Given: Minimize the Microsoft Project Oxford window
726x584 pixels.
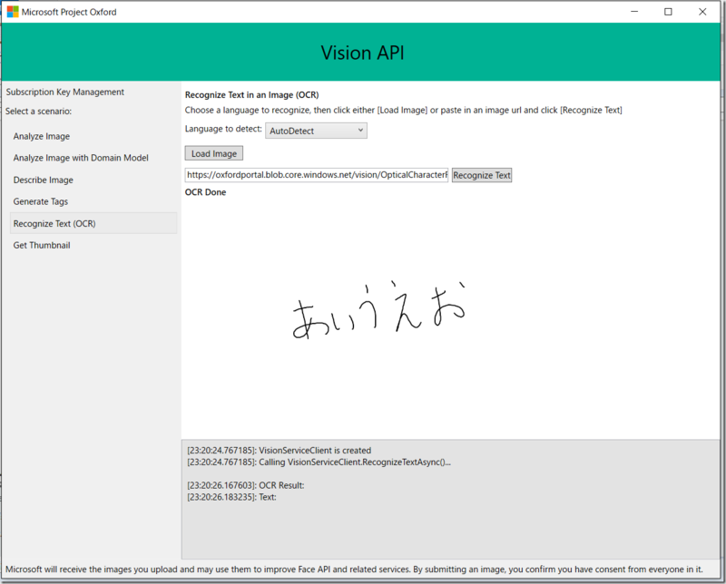Looking at the screenshot, I should pyautogui.click(x=634, y=12).
